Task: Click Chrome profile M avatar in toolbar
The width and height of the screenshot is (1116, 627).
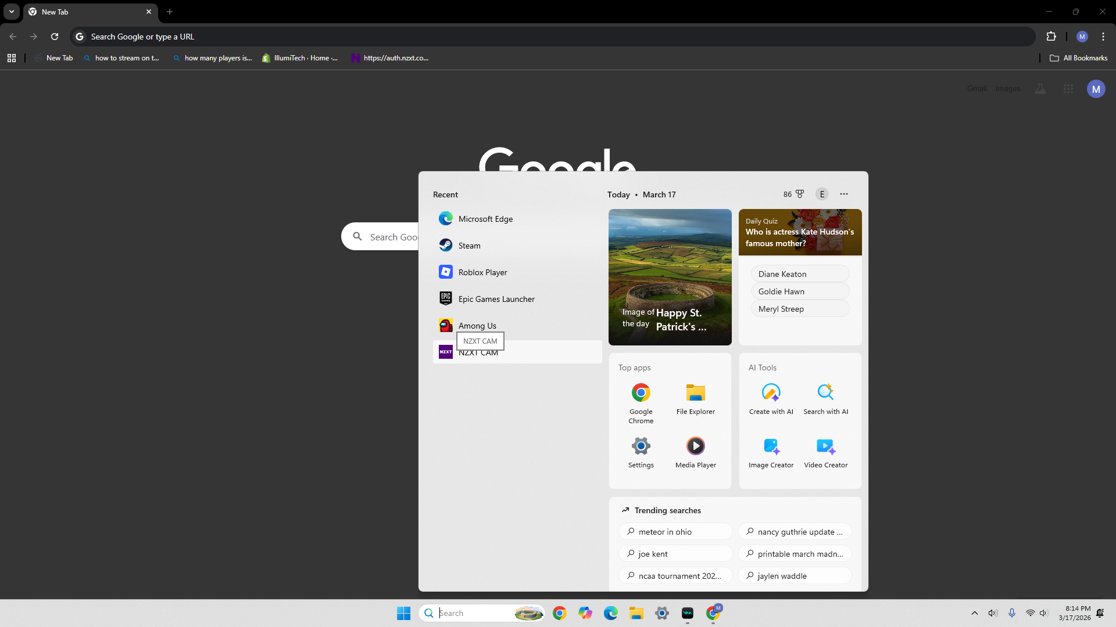Action: click(x=1082, y=37)
